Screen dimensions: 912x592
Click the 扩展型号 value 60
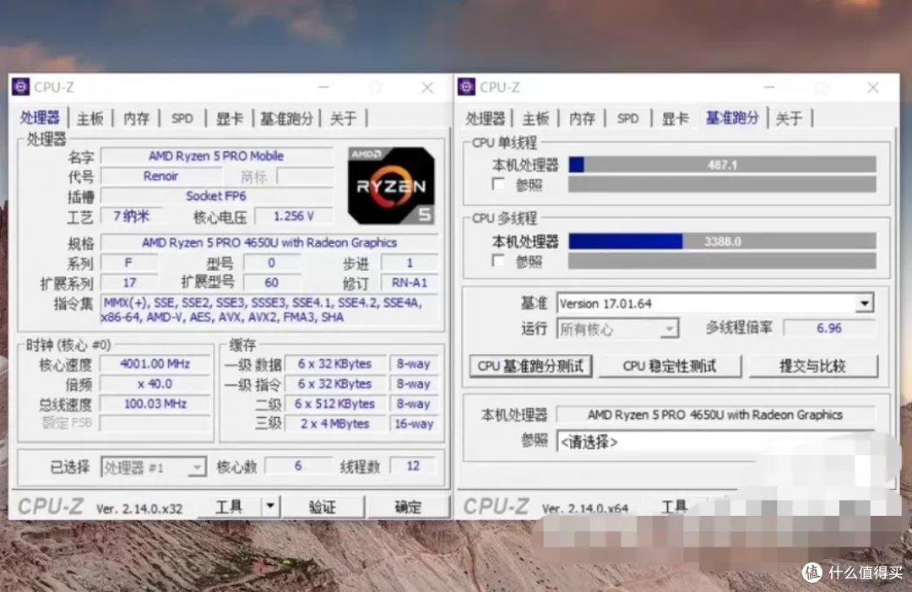click(x=272, y=283)
